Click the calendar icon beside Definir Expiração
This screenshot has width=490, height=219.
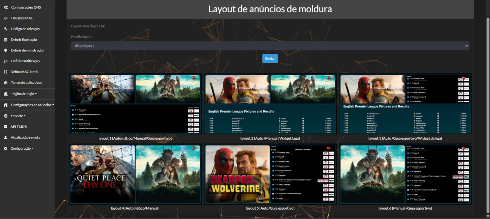click(6, 40)
